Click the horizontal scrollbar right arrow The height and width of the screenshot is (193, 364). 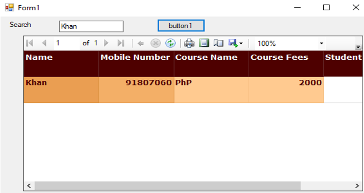(x=357, y=186)
